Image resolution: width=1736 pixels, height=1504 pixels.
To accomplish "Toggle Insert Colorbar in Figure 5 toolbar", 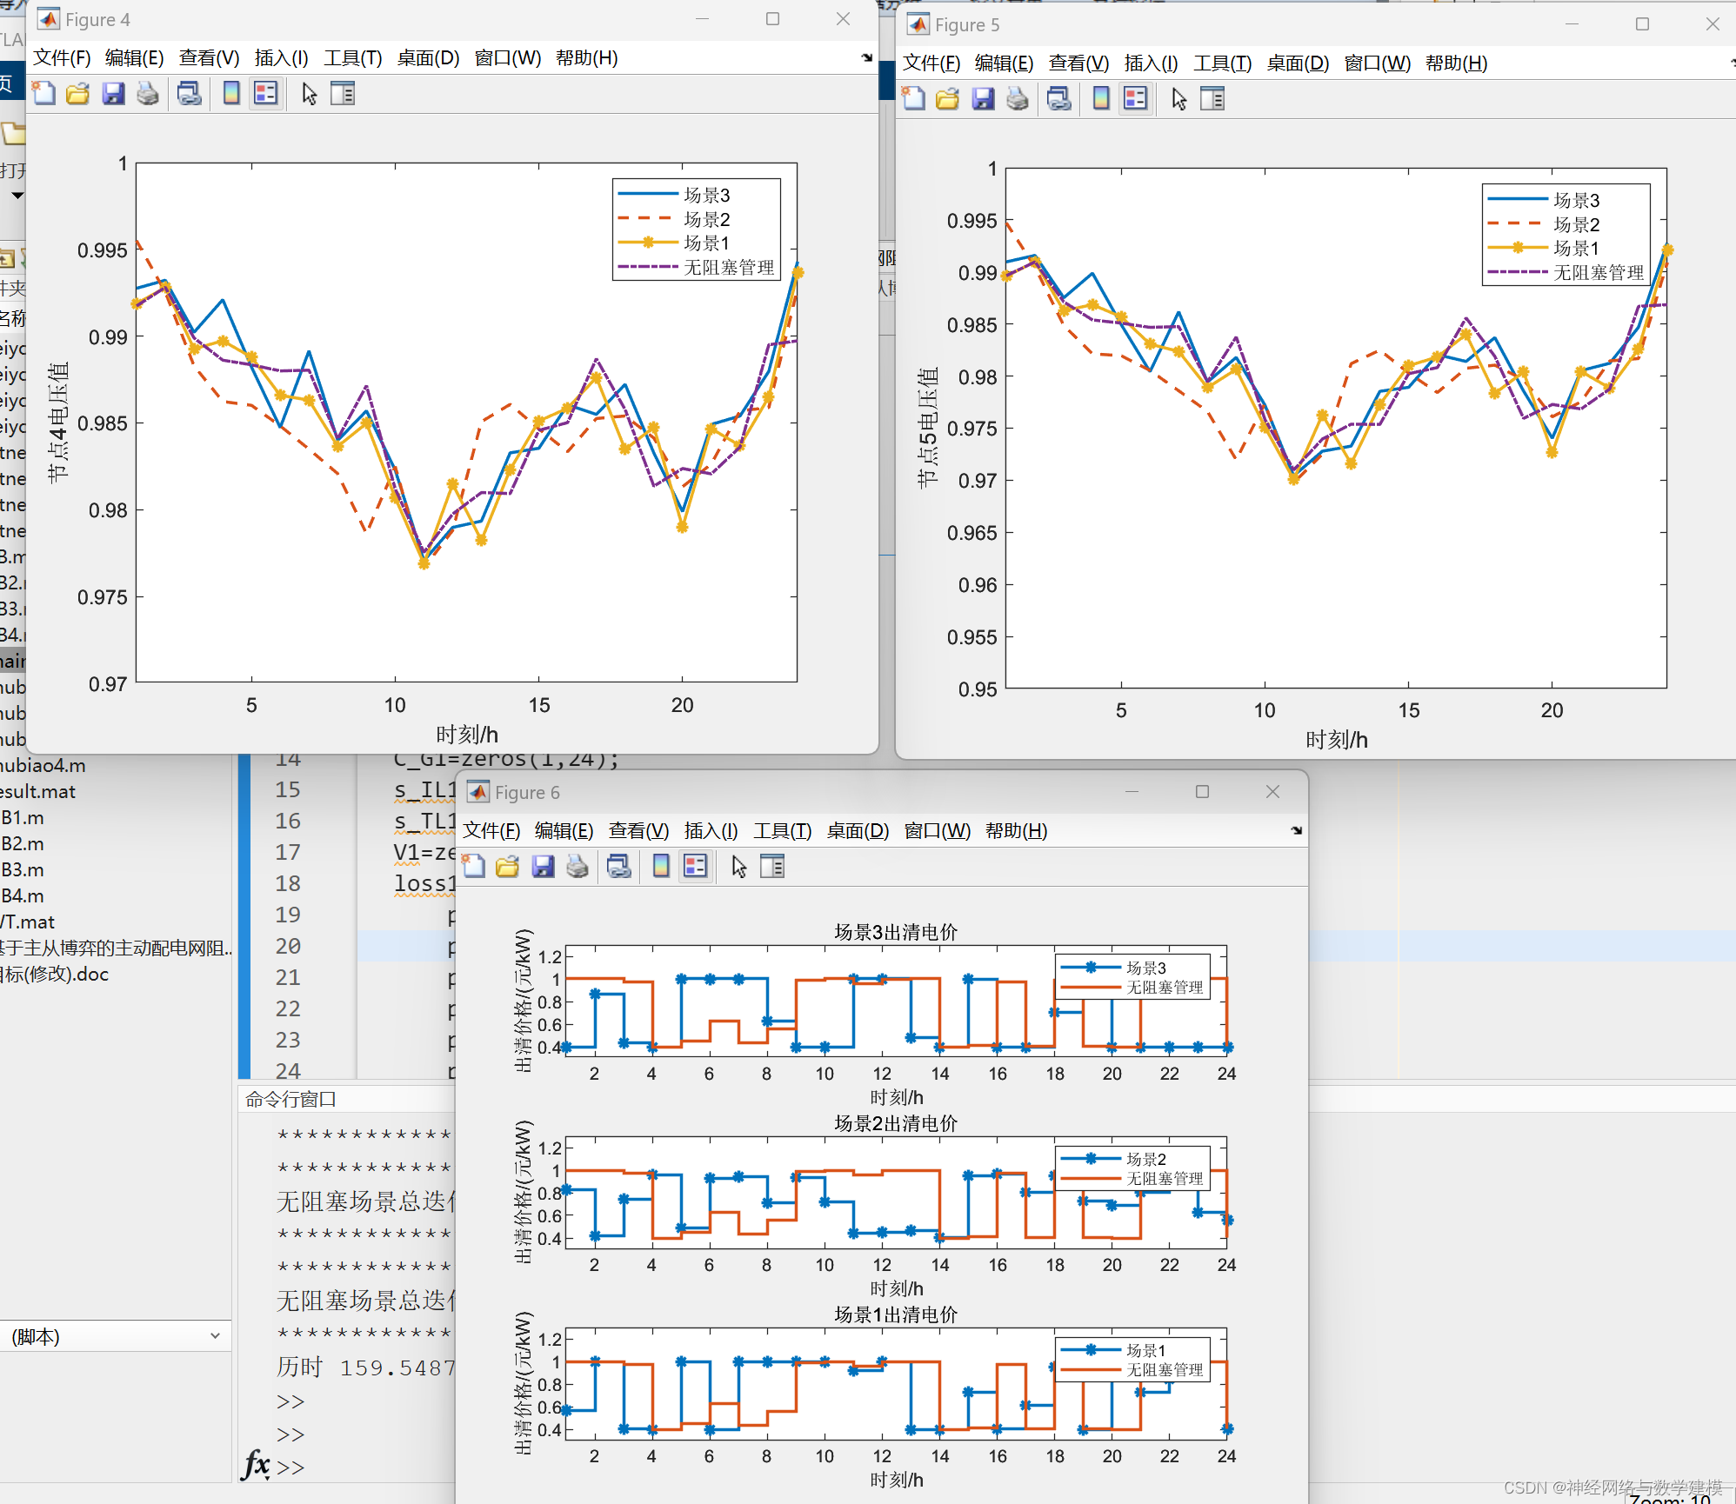I will [x=1100, y=99].
